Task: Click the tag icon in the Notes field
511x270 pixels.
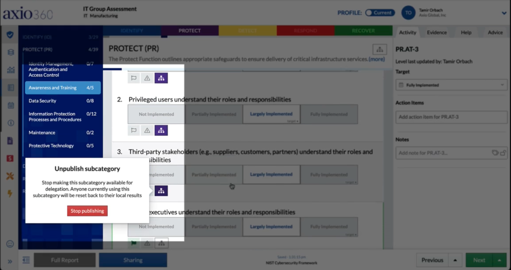Action: [x=495, y=153]
